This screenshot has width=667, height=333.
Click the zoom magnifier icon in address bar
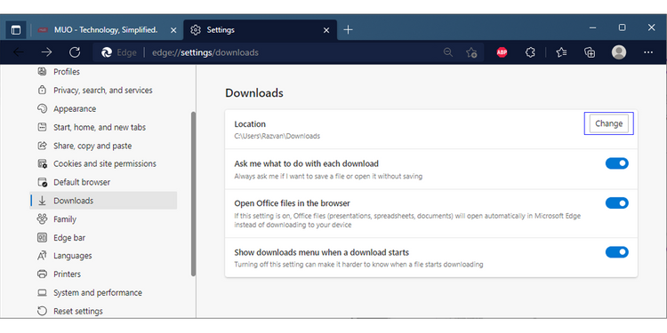448,52
